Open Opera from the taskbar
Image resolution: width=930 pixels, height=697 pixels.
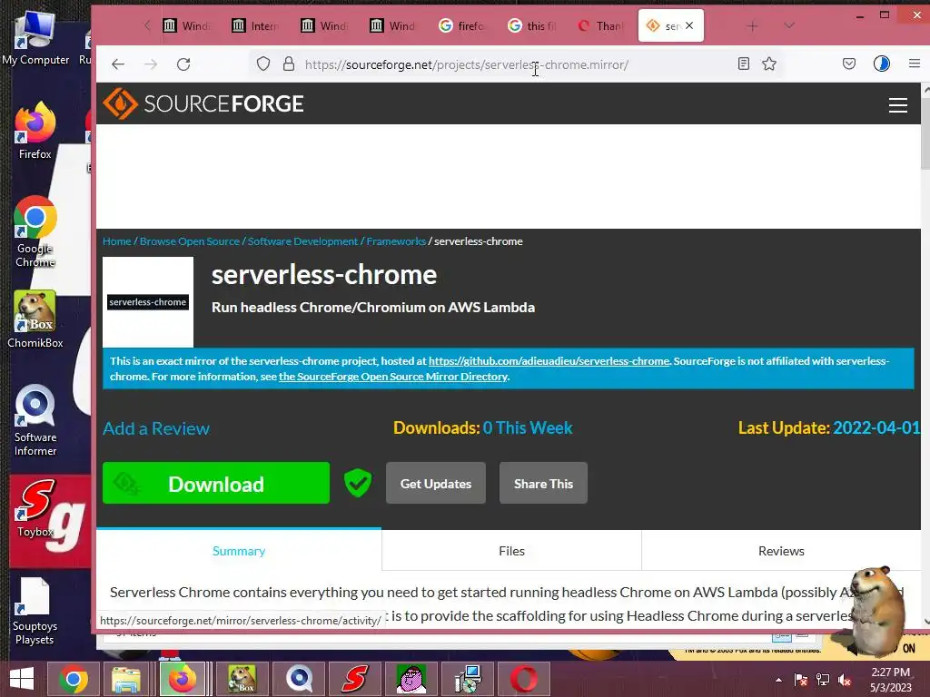pos(524,679)
